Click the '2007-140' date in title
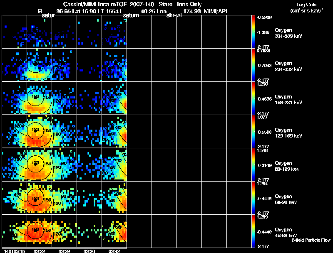 [142, 5]
